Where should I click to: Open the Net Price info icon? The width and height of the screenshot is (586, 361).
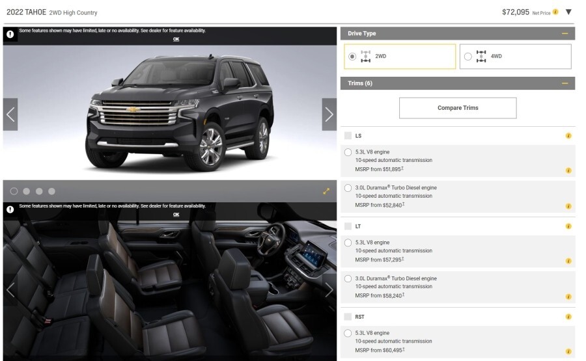[555, 12]
